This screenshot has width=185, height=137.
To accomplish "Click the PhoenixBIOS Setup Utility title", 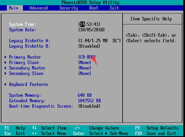I will point(90,2).
